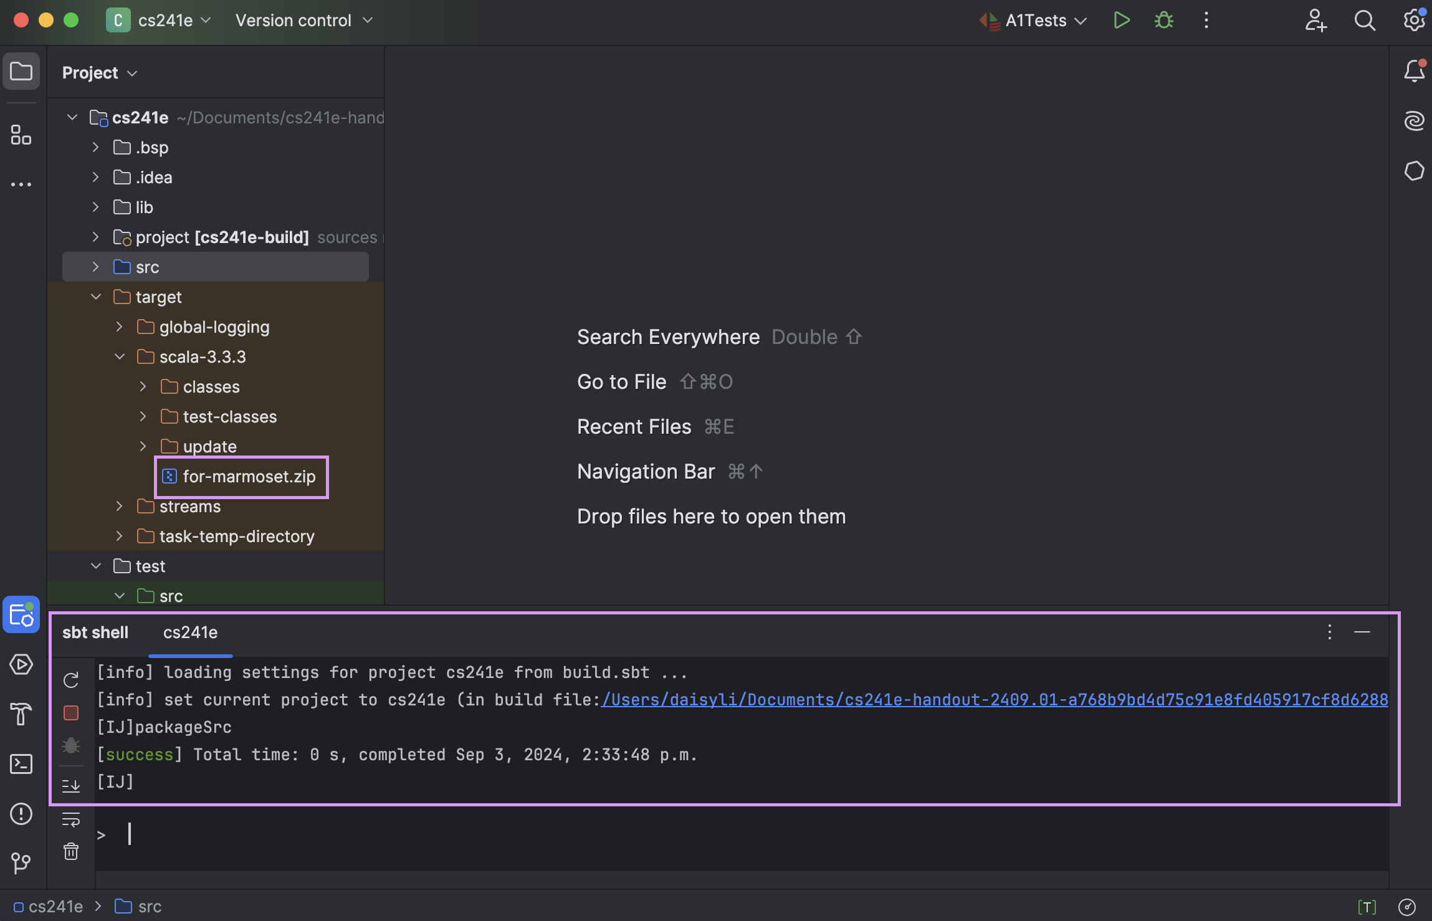The width and height of the screenshot is (1432, 921).
Task: Click the green Run button
Action: (1121, 21)
